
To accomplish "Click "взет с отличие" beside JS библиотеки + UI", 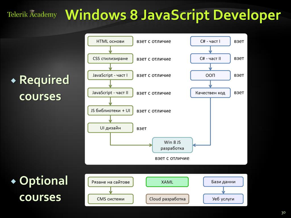I will [154, 111].
